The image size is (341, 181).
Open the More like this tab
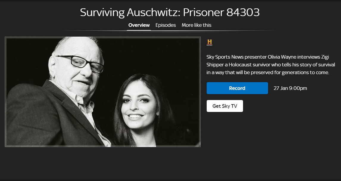(x=196, y=25)
